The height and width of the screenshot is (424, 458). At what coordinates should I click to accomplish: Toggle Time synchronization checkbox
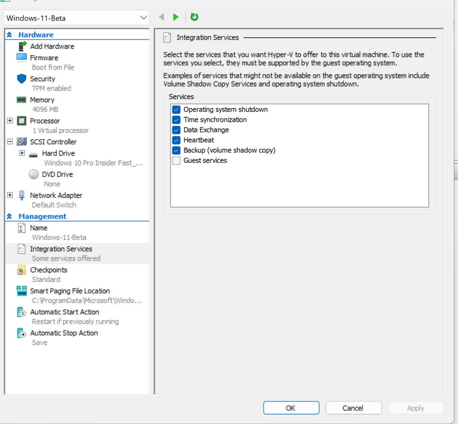pyautogui.click(x=176, y=120)
